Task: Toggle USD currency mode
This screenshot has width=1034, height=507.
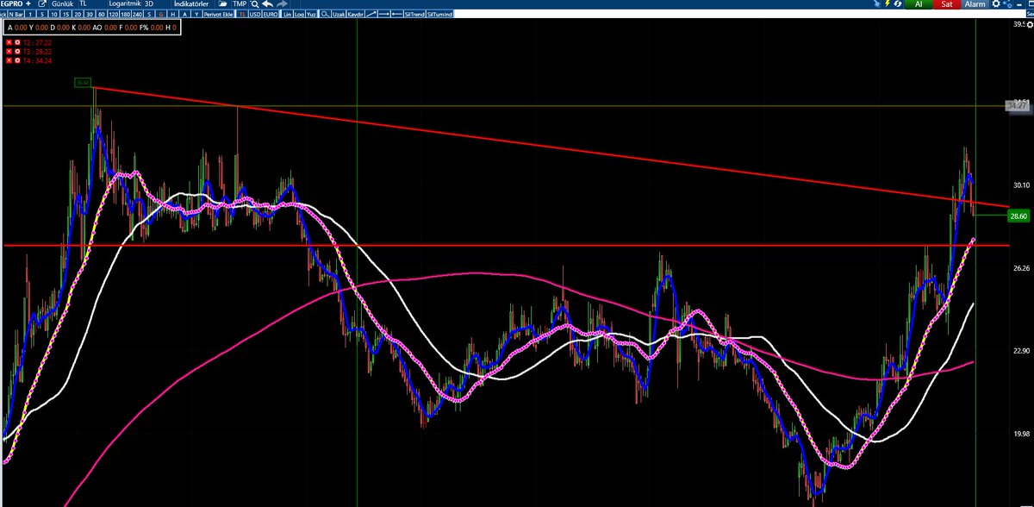Action: coord(255,15)
